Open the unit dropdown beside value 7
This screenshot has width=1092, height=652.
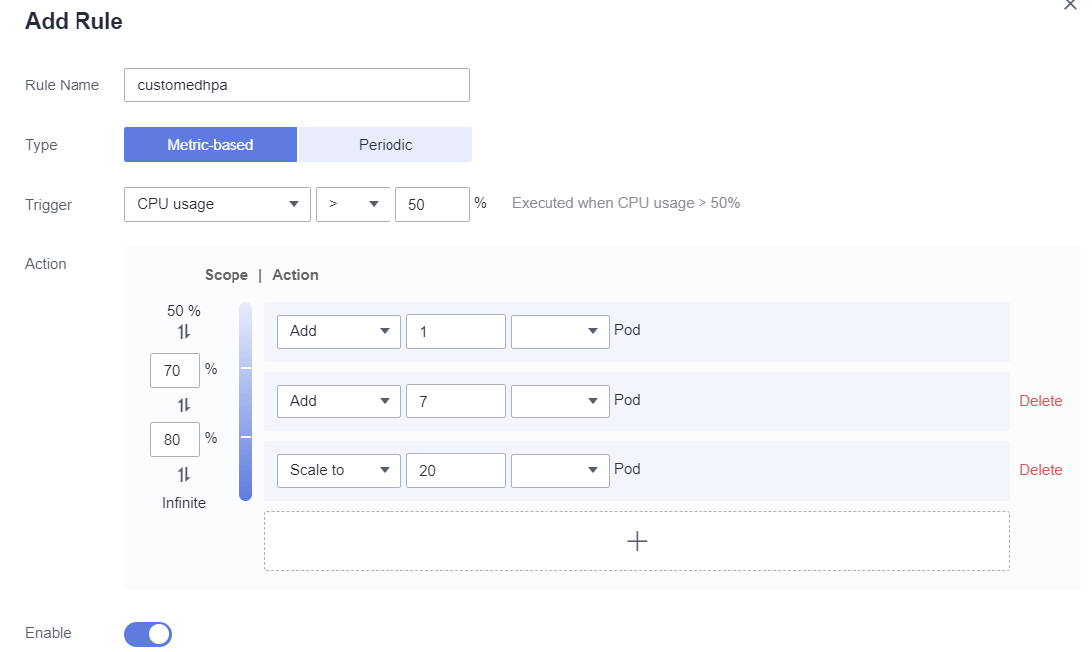(x=559, y=401)
